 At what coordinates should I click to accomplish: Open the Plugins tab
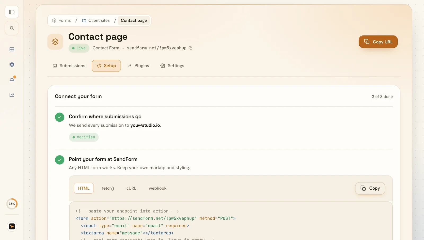click(x=138, y=66)
